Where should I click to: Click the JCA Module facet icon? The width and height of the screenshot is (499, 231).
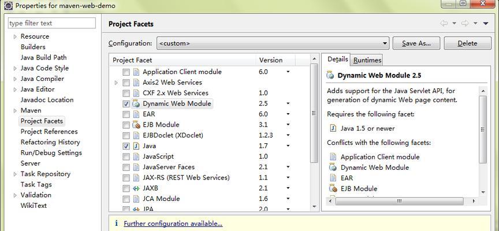pyautogui.click(x=136, y=199)
